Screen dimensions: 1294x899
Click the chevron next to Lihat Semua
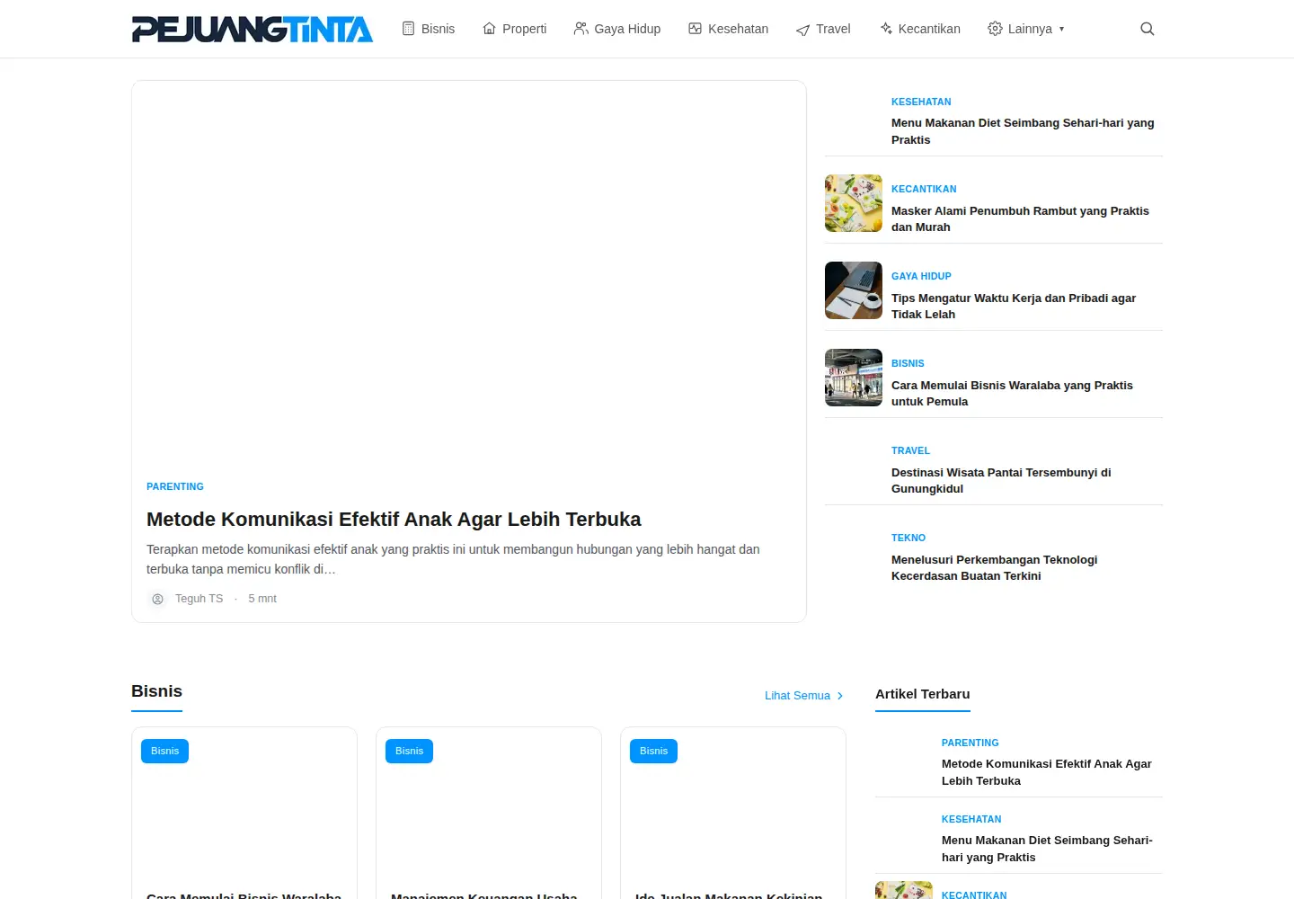(x=840, y=696)
